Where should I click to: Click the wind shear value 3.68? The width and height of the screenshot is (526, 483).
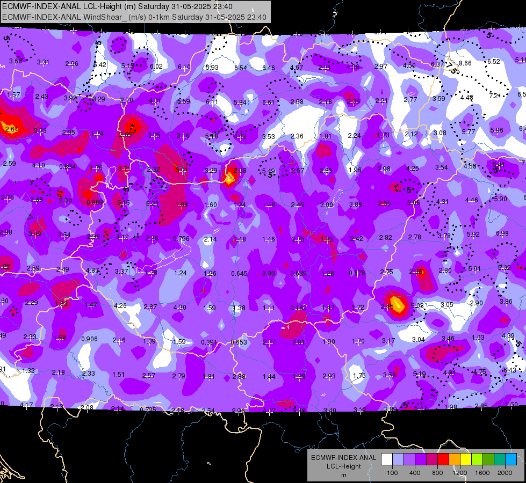tap(16, 61)
